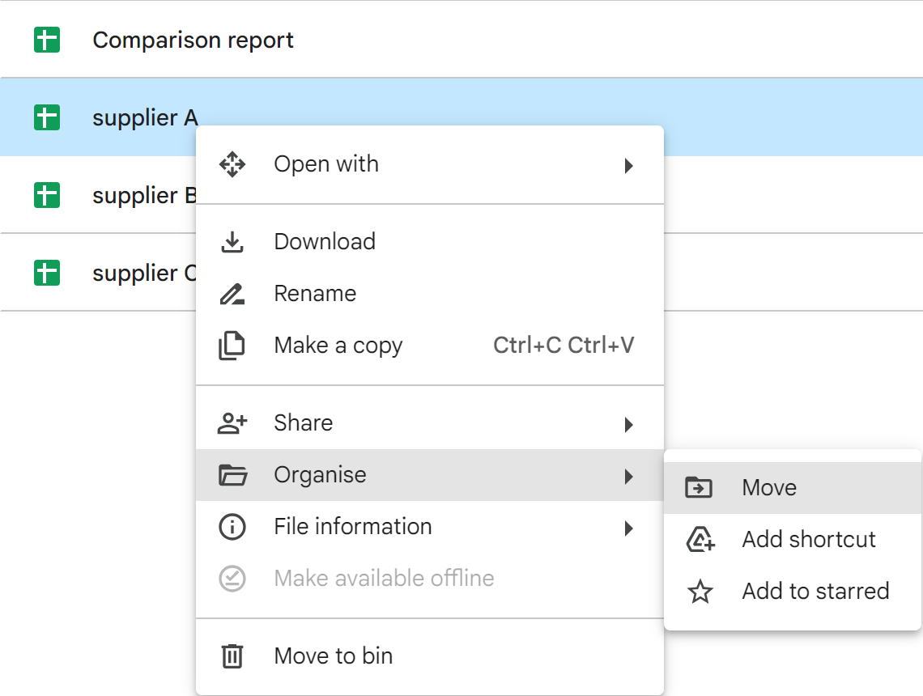
Task: Select Make available offline entry
Action: click(x=430, y=579)
